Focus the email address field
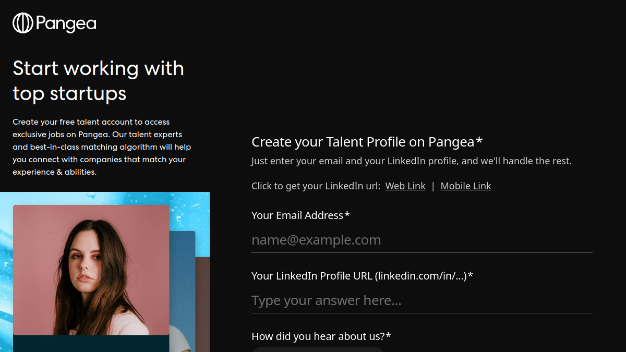The height and width of the screenshot is (352, 626). click(422, 240)
